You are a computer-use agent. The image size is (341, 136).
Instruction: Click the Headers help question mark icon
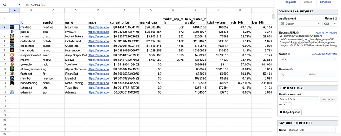(291, 69)
